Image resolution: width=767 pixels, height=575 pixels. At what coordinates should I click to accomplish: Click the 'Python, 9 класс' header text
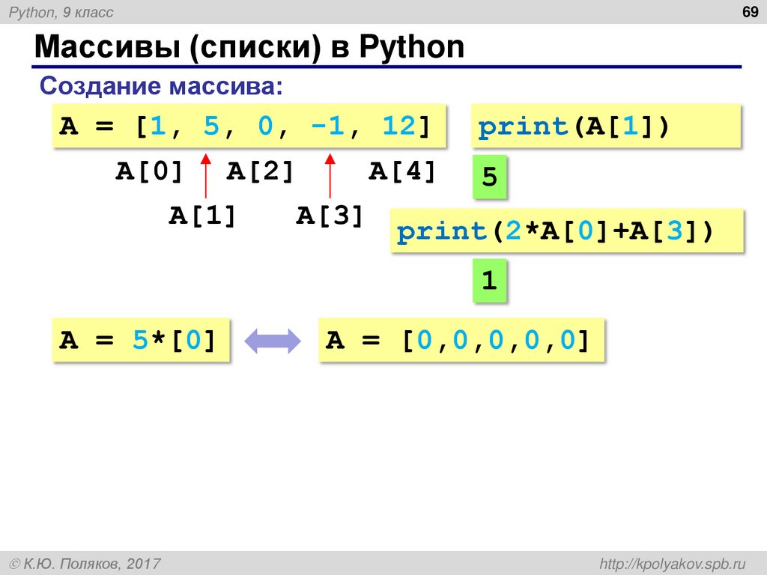[x=61, y=12]
